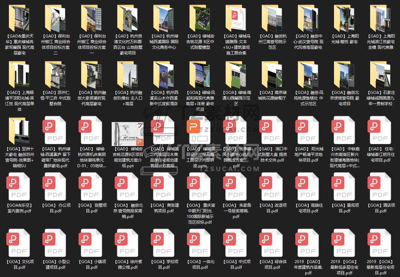Image resolution: width=400 pixels, height=277 pixels.
Task: Select the file name 【GOA】朱家角一号报奖简稿.pdf
Action: pyautogui.click(x=236, y=211)
